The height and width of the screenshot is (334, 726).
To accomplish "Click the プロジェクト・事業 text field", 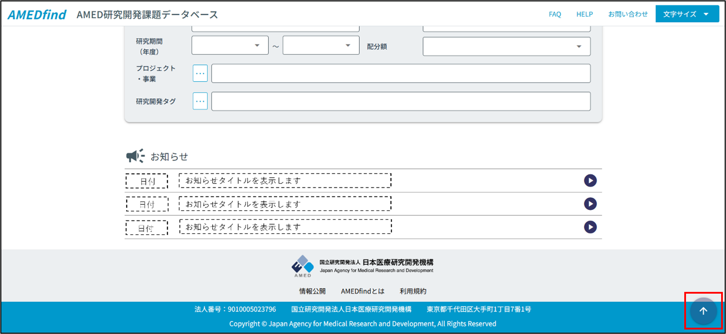I will click(401, 73).
